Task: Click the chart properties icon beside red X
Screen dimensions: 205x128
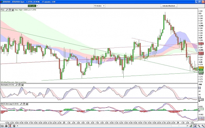Action: [x=14, y=126]
